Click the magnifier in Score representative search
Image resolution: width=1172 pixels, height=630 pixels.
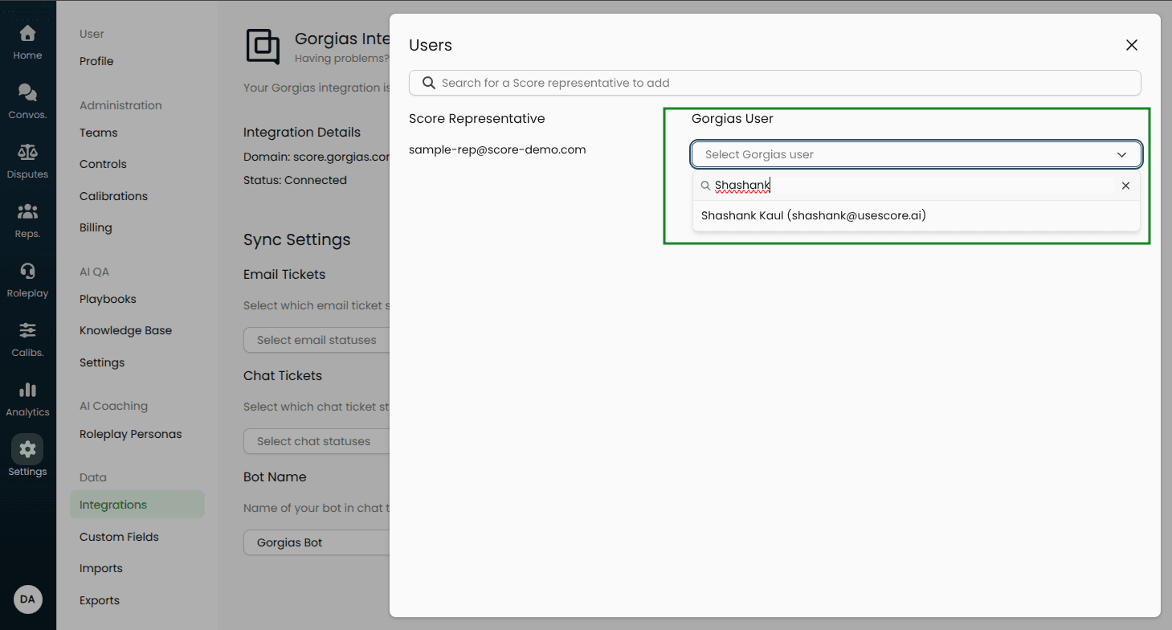pos(429,83)
